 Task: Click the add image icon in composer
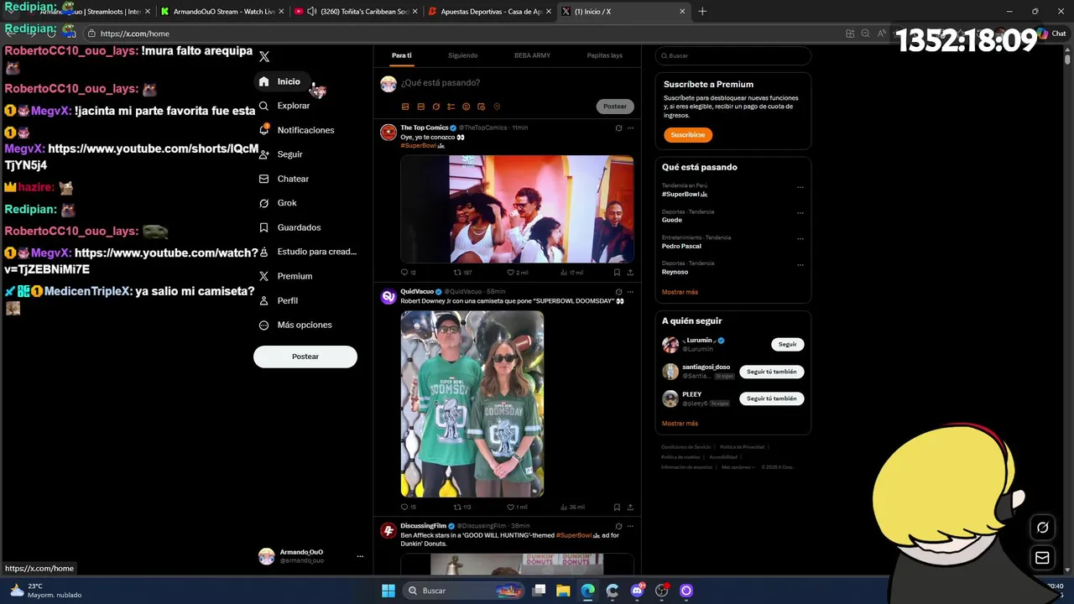405,107
